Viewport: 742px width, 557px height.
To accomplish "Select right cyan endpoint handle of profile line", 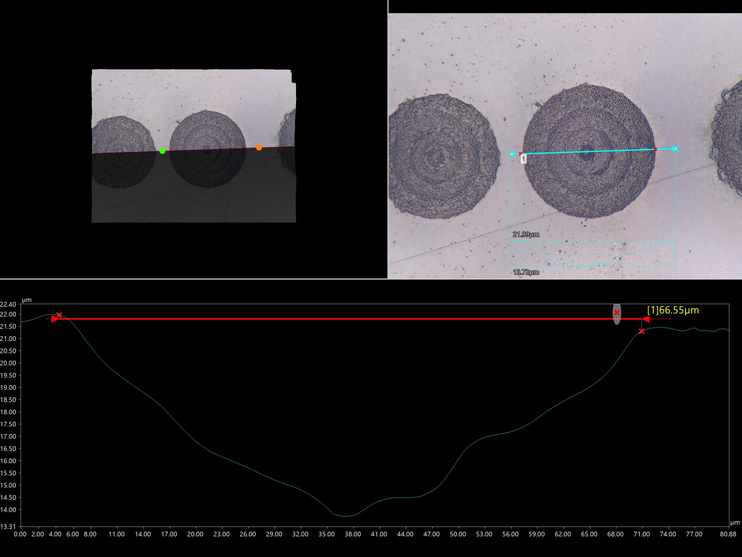I will [675, 148].
